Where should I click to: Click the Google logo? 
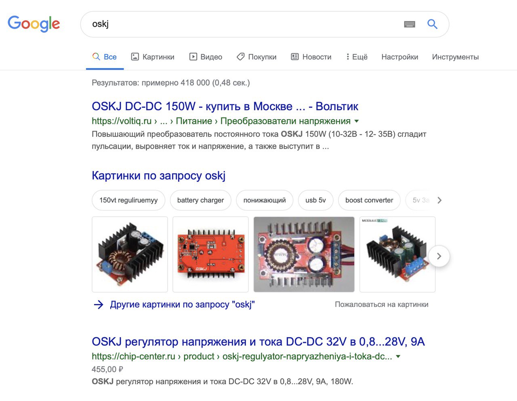coord(34,24)
